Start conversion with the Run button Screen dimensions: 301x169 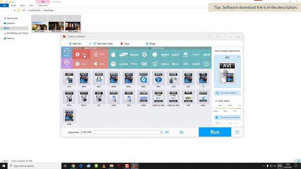pyautogui.click(x=215, y=132)
